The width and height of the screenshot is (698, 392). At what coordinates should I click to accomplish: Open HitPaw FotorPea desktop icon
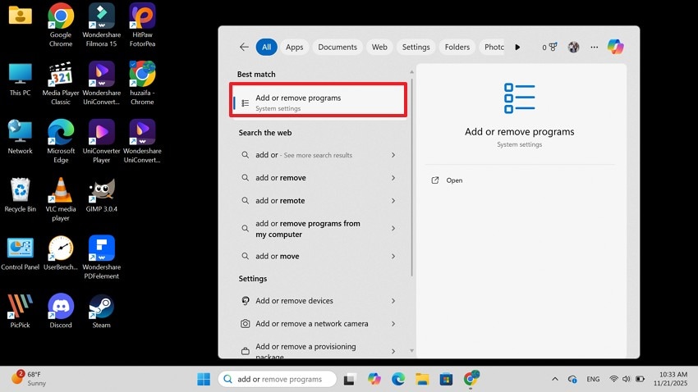pyautogui.click(x=142, y=25)
